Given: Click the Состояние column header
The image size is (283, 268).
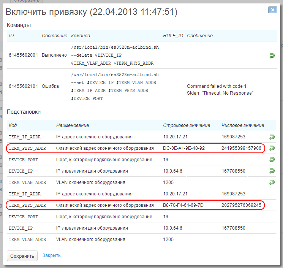Looking at the screenshot, I should (54, 36).
